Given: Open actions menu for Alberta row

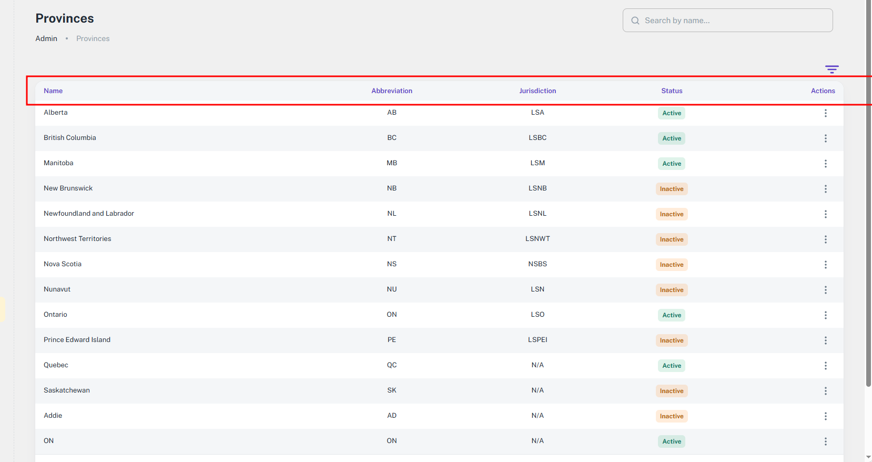Looking at the screenshot, I should [825, 113].
